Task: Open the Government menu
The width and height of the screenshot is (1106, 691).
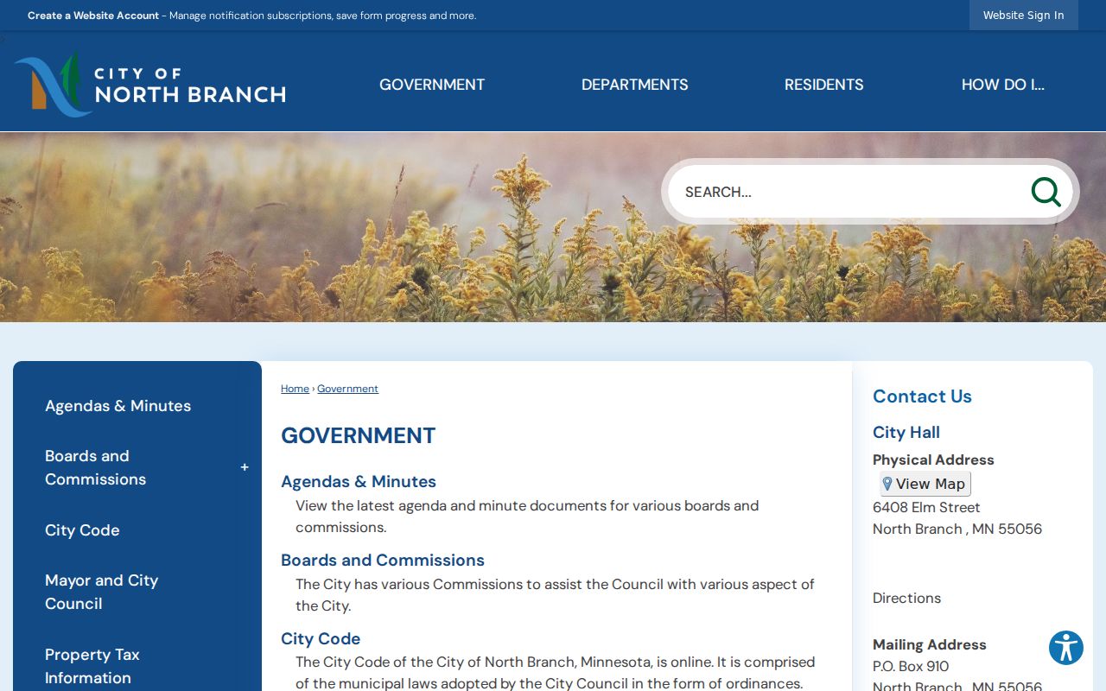Action: [x=432, y=85]
